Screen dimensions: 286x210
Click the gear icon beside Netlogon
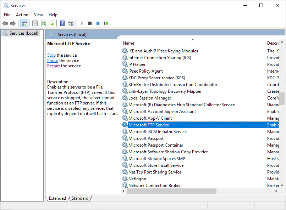tap(125, 178)
